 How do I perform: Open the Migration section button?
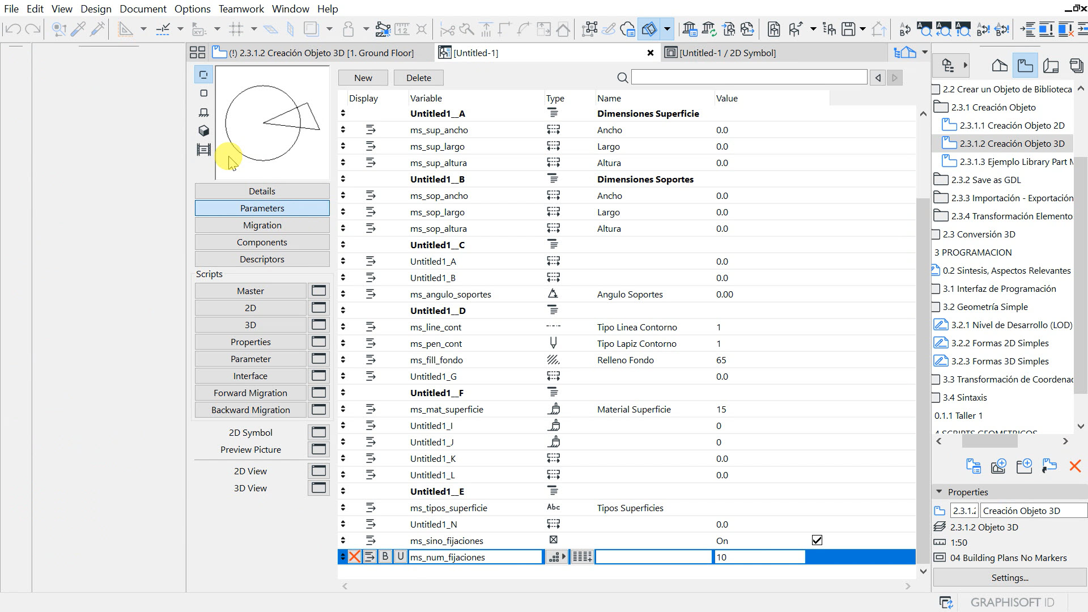[x=262, y=225]
